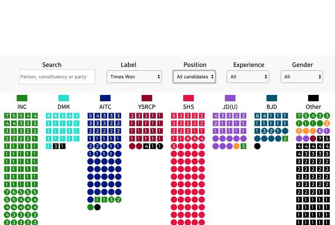
Task: Open the Label dropdown showing Times Won
Action: (134, 77)
